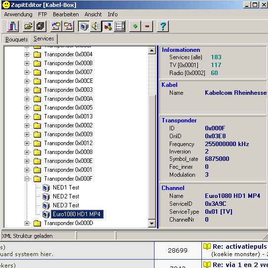Toggle the radio speaker filter button
268x268 pixels.
point(96,26)
